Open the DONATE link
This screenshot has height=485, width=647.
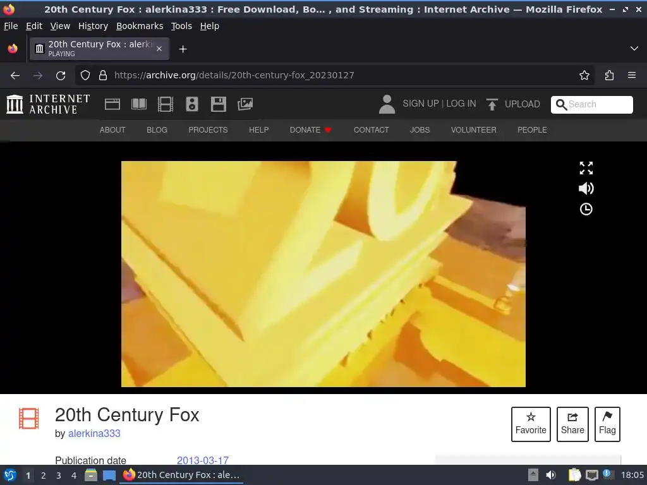tap(310, 130)
